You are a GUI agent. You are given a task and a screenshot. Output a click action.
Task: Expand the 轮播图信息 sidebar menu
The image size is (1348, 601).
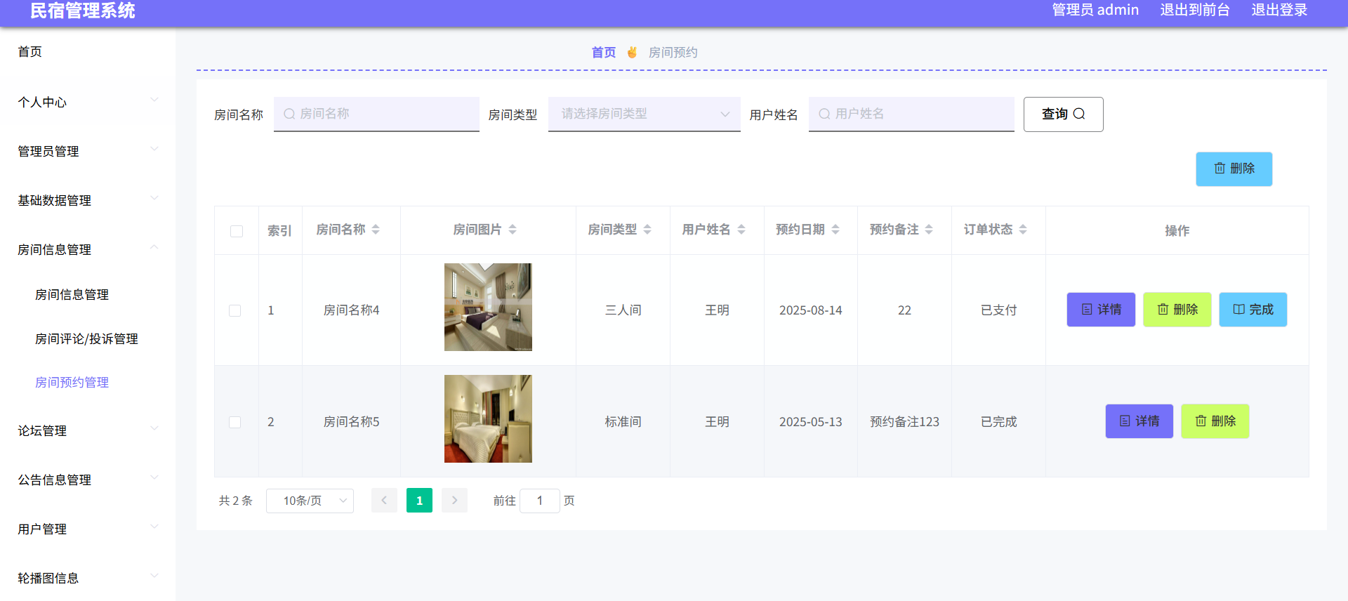(88, 578)
